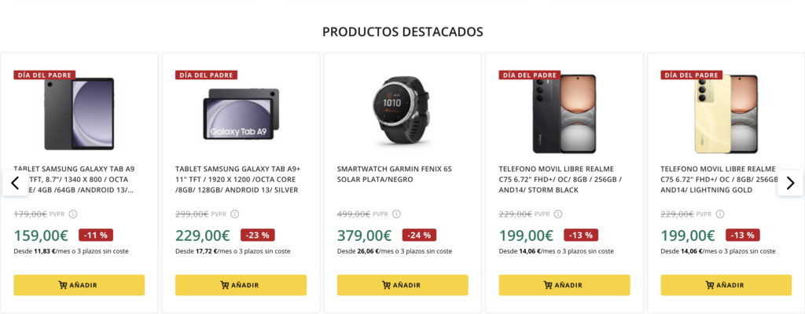Click PVPR info icon for Realme Storm Black

tap(559, 214)
